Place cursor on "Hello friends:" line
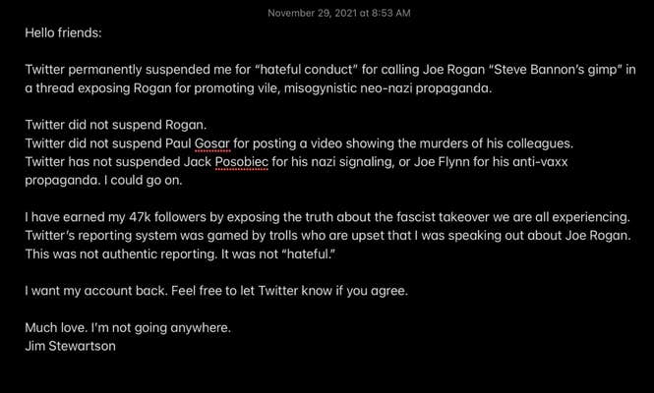654x393 pixels. [64, 32]
